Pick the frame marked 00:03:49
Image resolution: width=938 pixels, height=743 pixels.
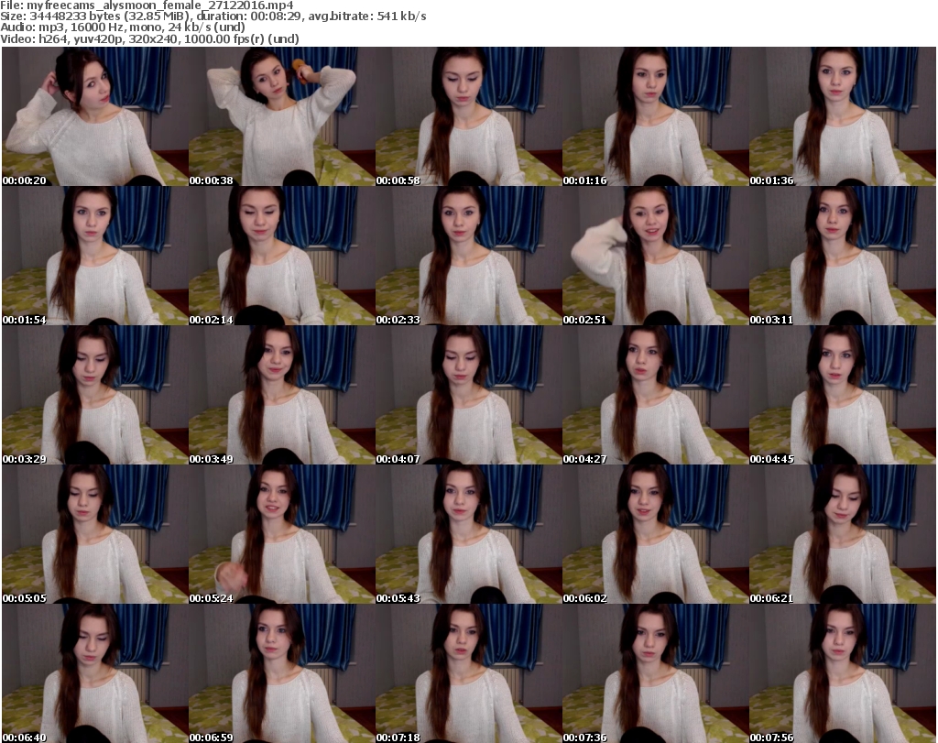coord(282,396)
